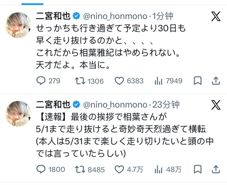Image resolution: width=227 pixels, height=185 pixels.
Task: Bookmark the first tweet
Action: tap(197, 81)
